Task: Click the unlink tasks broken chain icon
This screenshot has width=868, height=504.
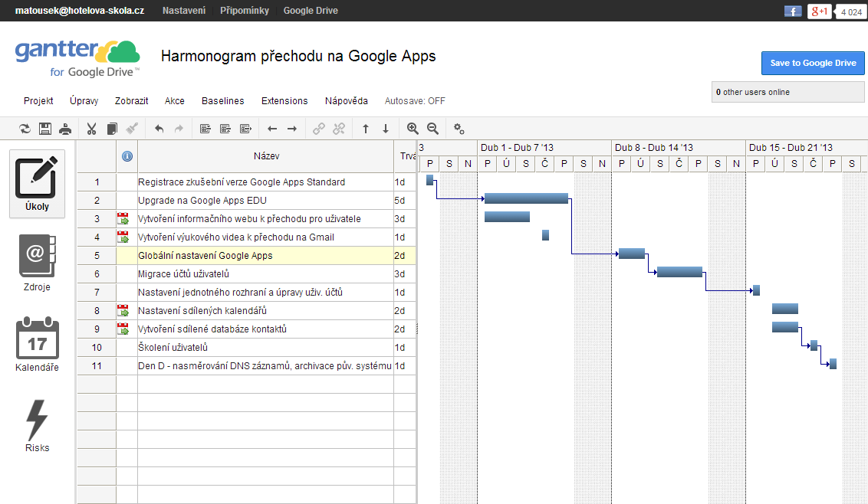Action: tap(339, 129)
